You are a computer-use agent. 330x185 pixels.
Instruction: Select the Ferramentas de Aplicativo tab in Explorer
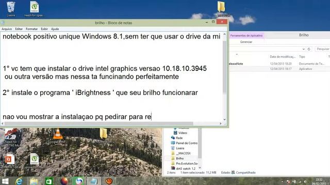pyautogui.click(x=246, y=35)
